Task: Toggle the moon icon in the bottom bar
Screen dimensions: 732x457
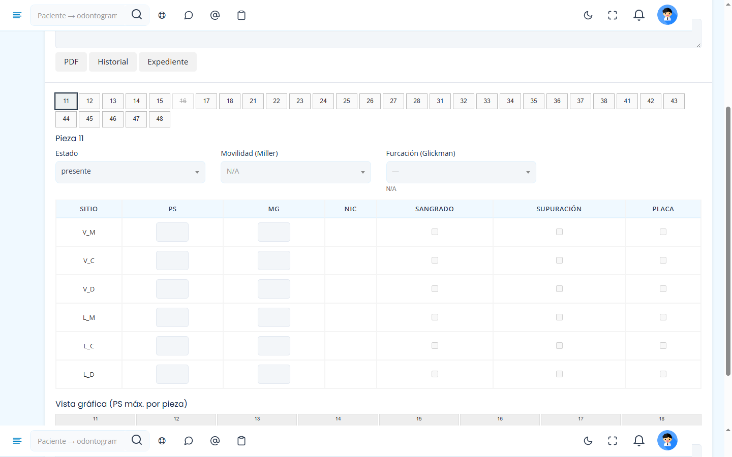Action: [x=588, y=441]
